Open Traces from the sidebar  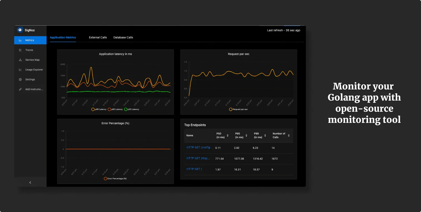tap(20, 50)
